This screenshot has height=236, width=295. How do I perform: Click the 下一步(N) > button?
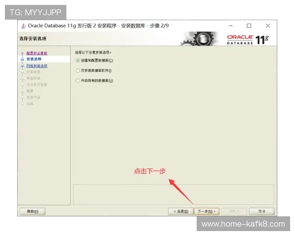click(206, 211)
